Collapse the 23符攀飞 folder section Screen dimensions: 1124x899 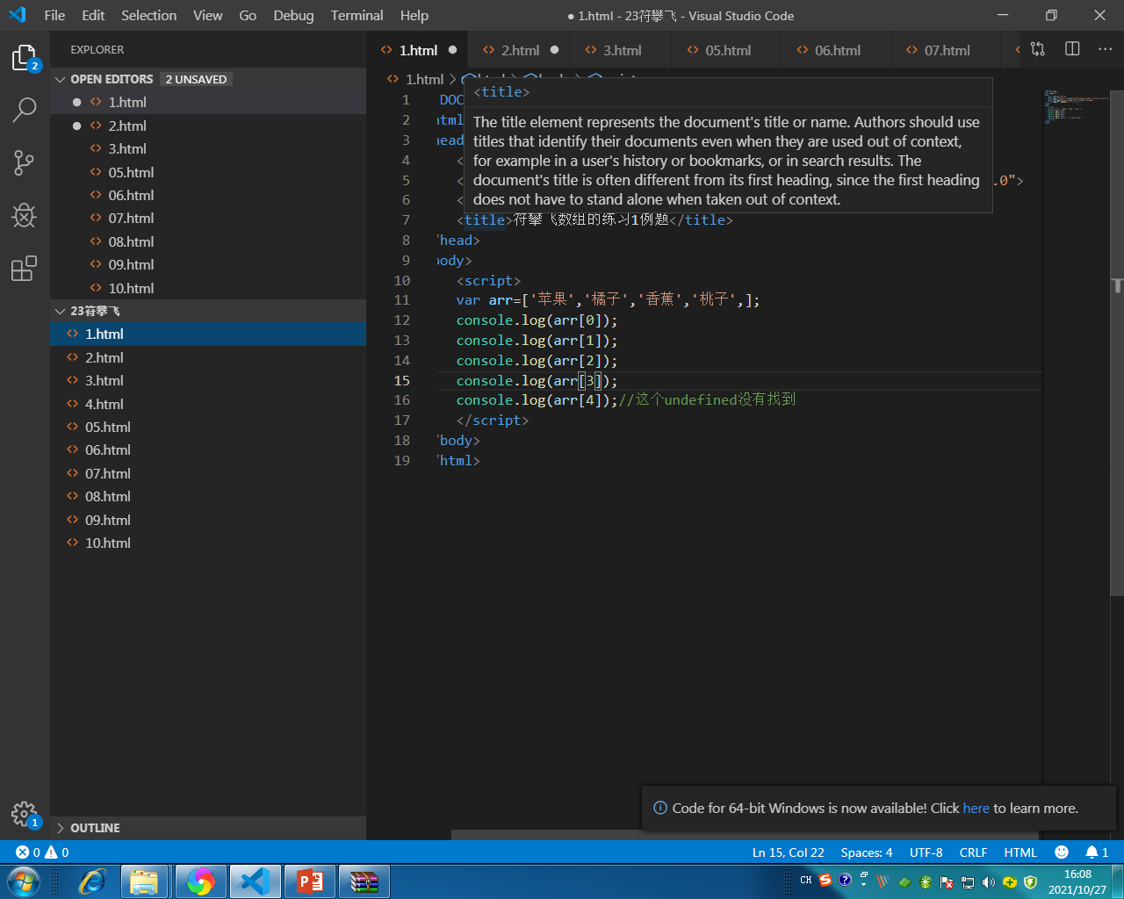[x=208, y=311]
